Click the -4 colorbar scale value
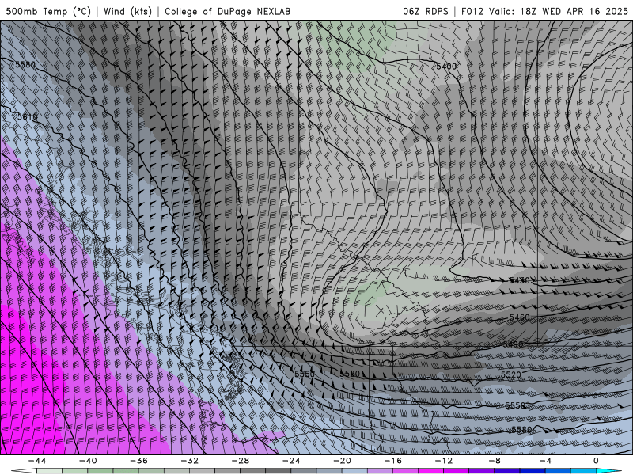The image size is (633, 475). (x=545, y=461)
